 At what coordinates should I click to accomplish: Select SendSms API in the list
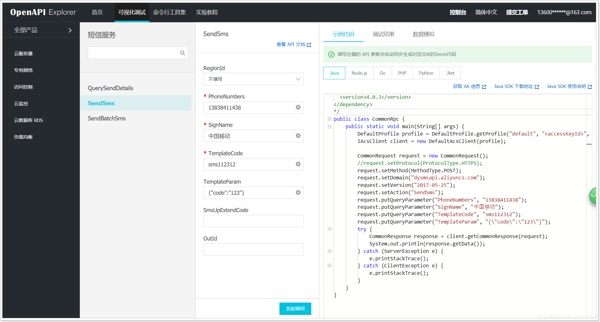pos(135,103)
